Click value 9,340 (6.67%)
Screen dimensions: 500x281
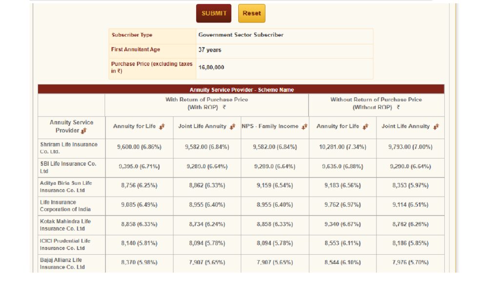click(343, 224)
